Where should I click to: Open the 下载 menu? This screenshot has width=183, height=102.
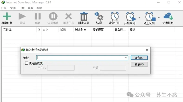(x=22, y=8)
